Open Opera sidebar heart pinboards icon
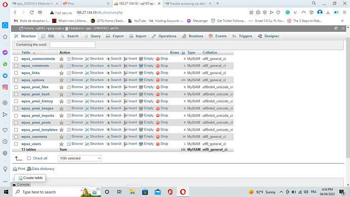Viewport: 350px width, 197px height. (5, 130)
